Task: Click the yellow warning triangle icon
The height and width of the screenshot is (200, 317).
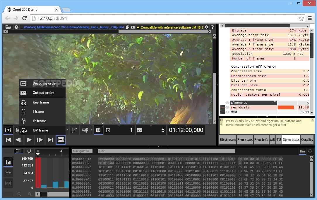Action: [x=138, y=27]
